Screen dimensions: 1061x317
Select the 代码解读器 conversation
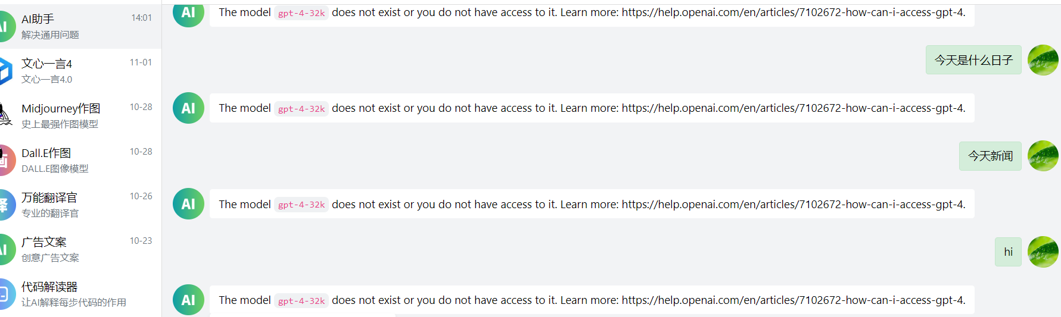tap(80, 294)
